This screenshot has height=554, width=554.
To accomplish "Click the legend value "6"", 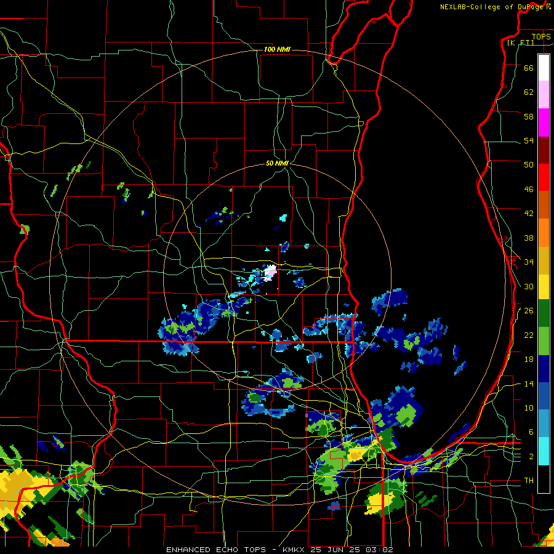I will click(x=531, y=432).
